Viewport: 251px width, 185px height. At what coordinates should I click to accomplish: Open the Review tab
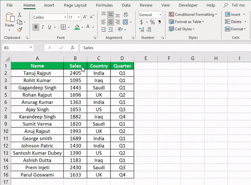pos(146,5)
